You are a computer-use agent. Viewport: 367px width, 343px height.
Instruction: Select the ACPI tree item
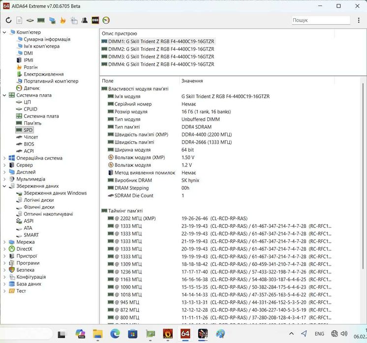(x=25, y=151)
